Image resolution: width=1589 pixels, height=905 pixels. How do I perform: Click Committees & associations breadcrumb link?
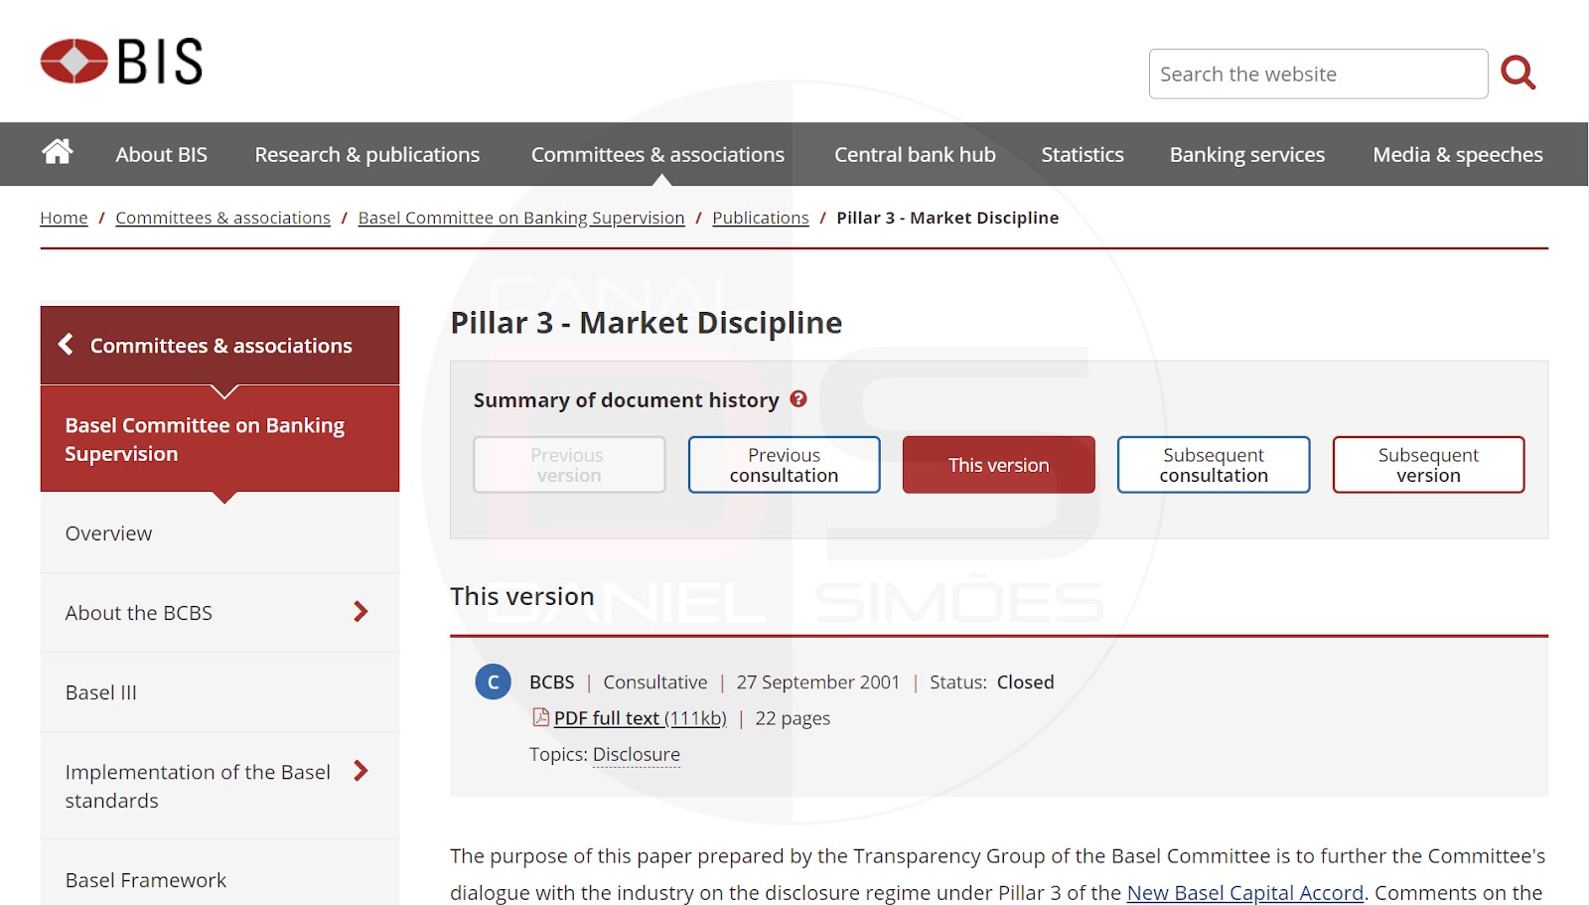tap(222, 218)
